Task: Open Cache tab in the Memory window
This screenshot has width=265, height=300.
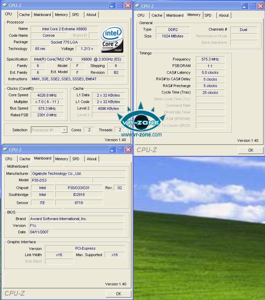Action: click(x=157, y=15)
